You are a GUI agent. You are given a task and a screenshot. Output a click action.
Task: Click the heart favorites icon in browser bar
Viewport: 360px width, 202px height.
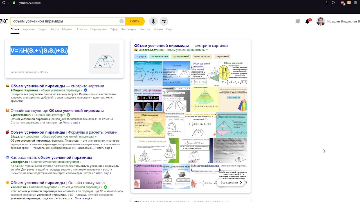pos(333,3)
